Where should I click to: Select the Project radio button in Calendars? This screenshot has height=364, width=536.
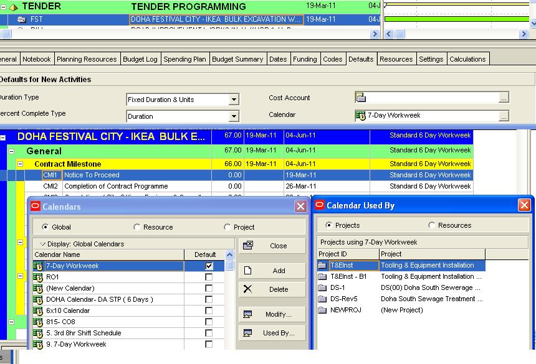pos(227,227)
